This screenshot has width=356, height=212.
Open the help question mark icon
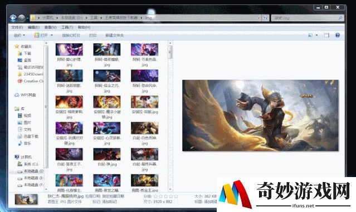338,35
